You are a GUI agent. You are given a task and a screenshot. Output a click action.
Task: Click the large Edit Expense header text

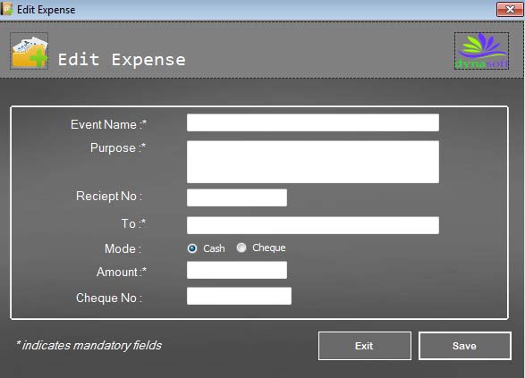tap(122, 60)
